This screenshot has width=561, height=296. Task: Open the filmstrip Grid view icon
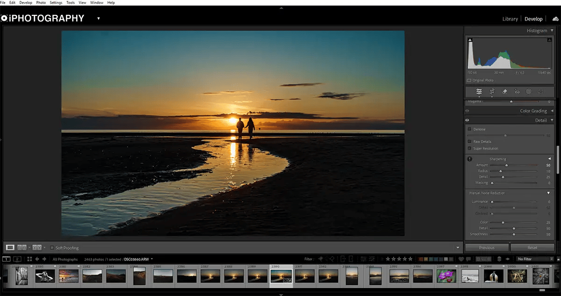point(29,259)
